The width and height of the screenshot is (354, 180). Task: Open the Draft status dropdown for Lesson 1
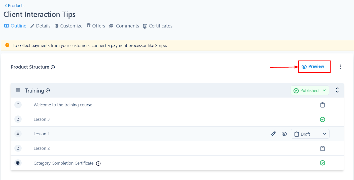310,134
